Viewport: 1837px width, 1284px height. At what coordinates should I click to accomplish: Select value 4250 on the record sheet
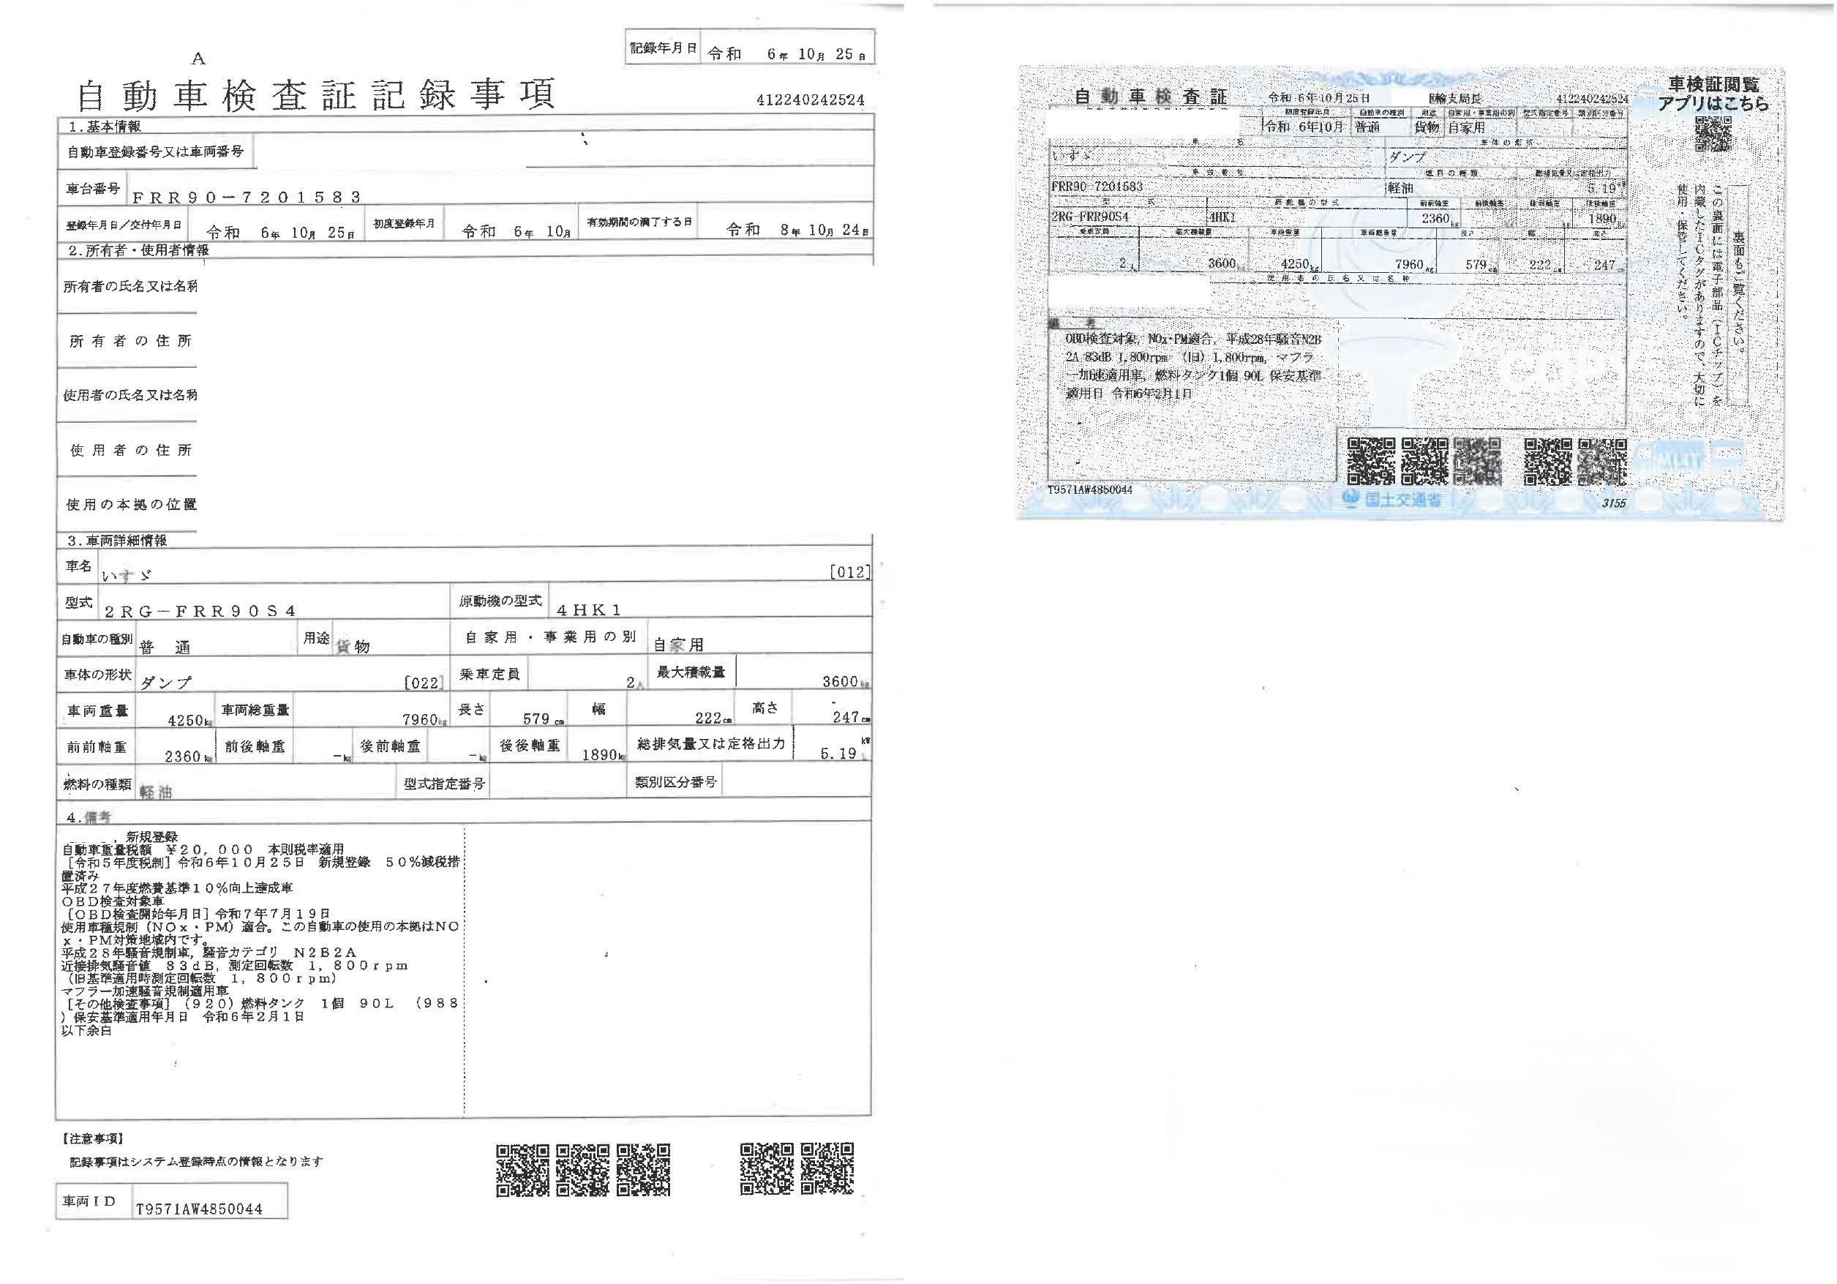tap(186, 720)
